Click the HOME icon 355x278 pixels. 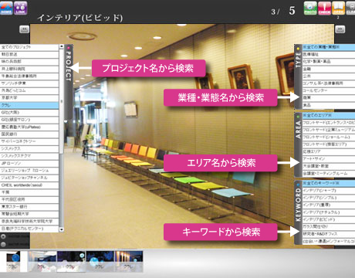pos(6,8)
